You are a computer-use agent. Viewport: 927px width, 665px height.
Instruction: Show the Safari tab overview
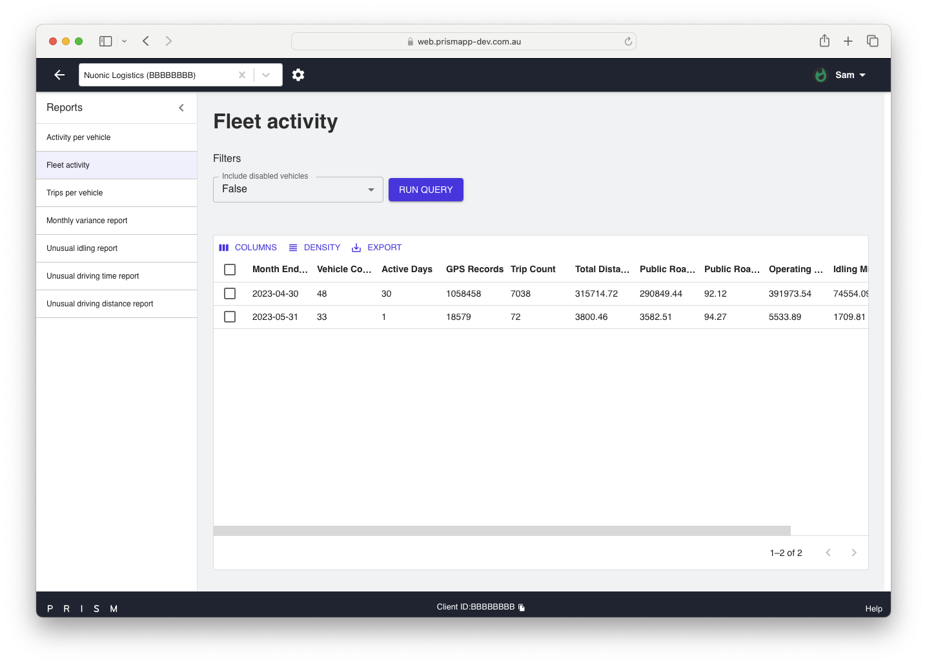[x=873, y=41]
